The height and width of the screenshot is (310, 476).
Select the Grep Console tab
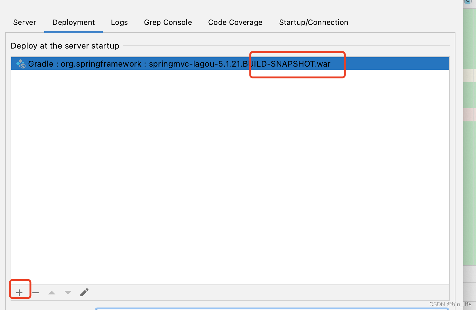tap(168, 22)
